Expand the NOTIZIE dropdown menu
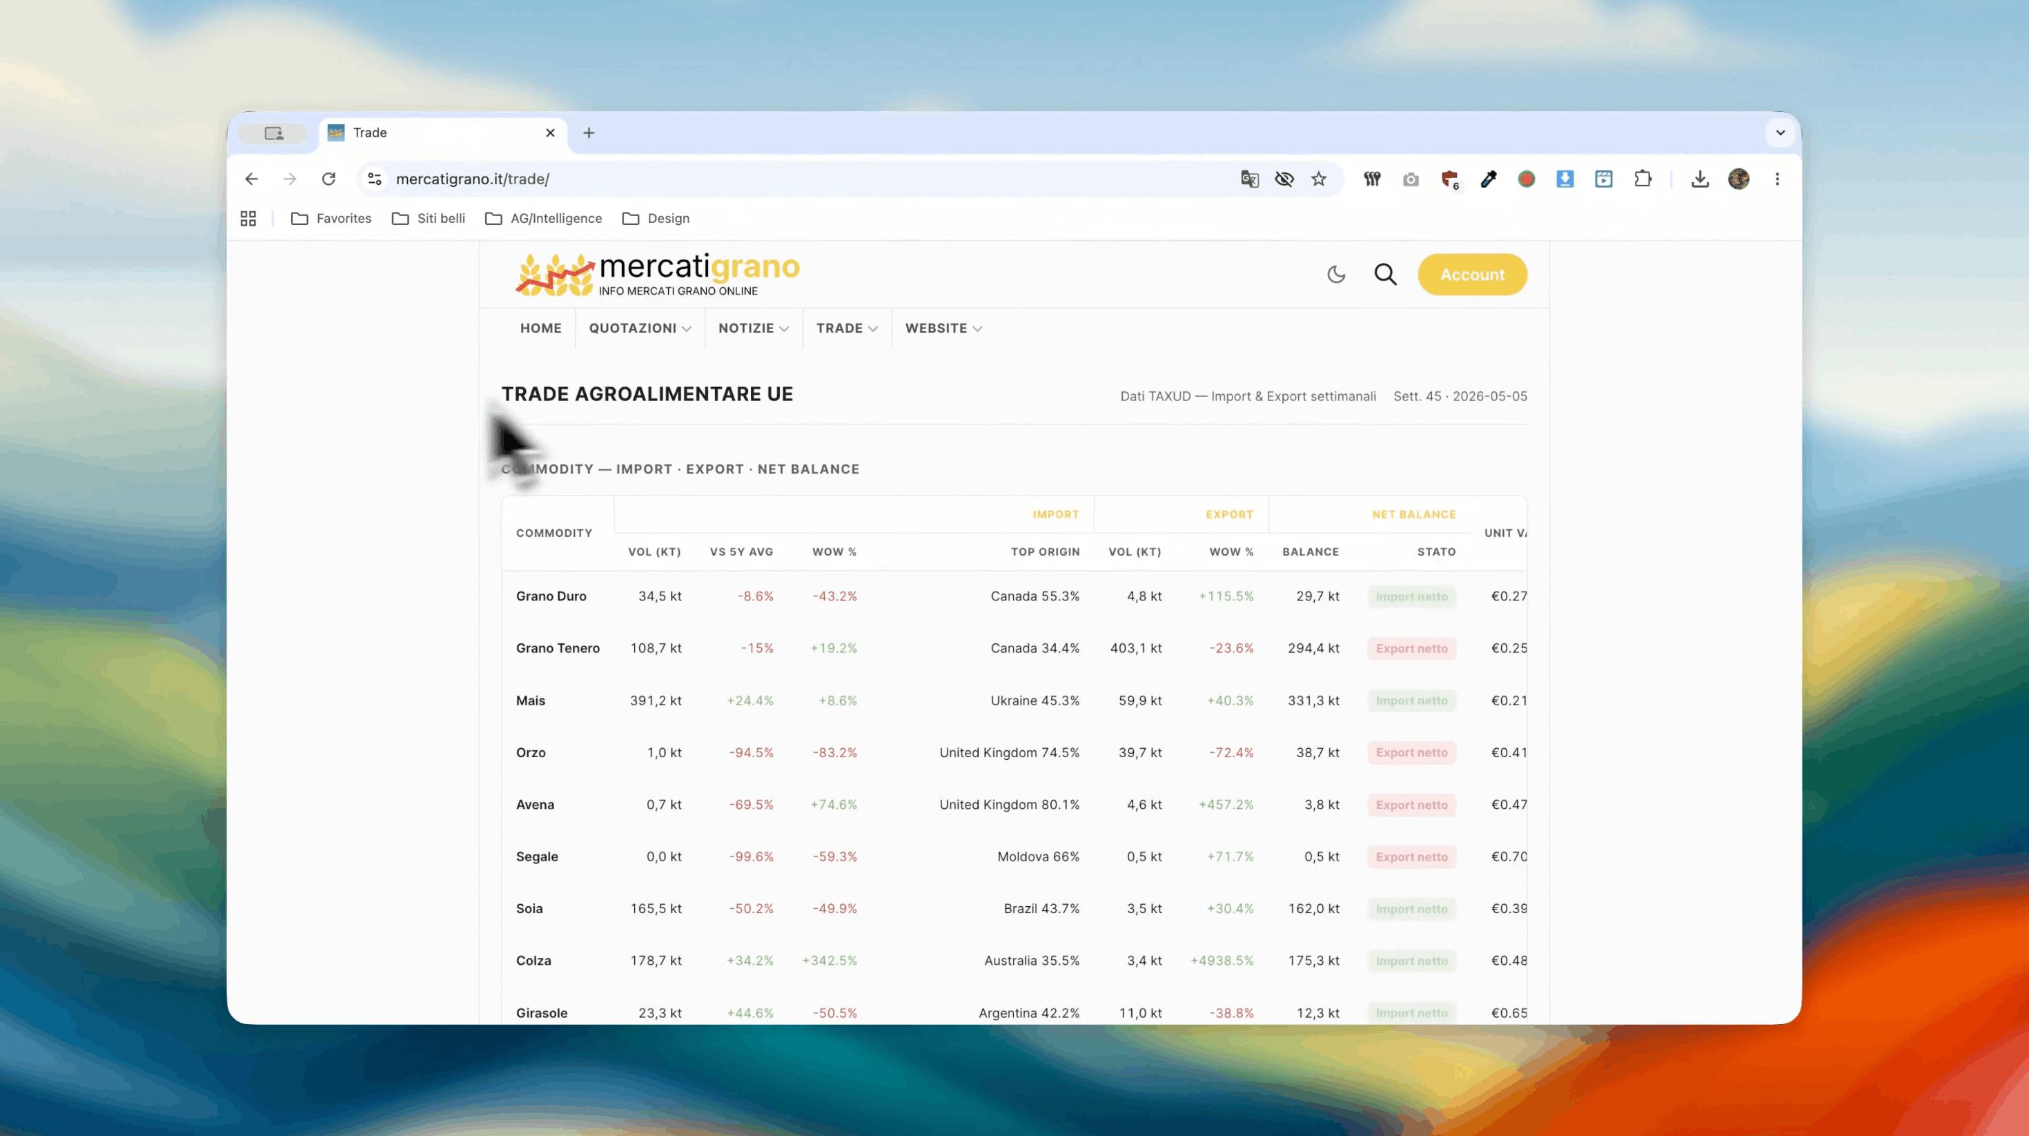 tap(753, 328)
